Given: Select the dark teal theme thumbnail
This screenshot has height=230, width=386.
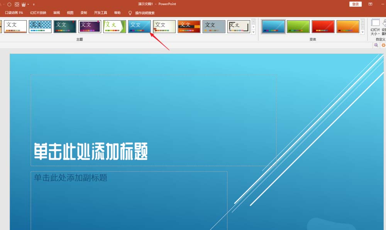Looking at the screenshot, I should pos(65,27).
